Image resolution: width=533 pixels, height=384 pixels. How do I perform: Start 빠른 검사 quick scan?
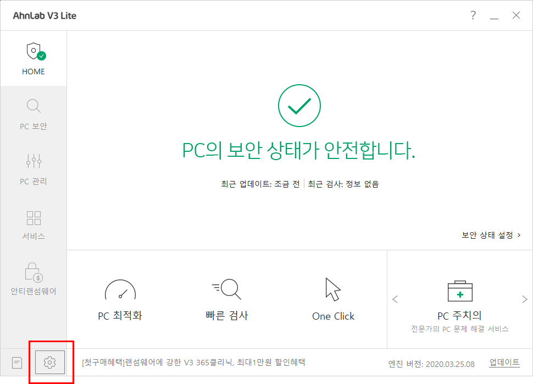tap(227, 300)
